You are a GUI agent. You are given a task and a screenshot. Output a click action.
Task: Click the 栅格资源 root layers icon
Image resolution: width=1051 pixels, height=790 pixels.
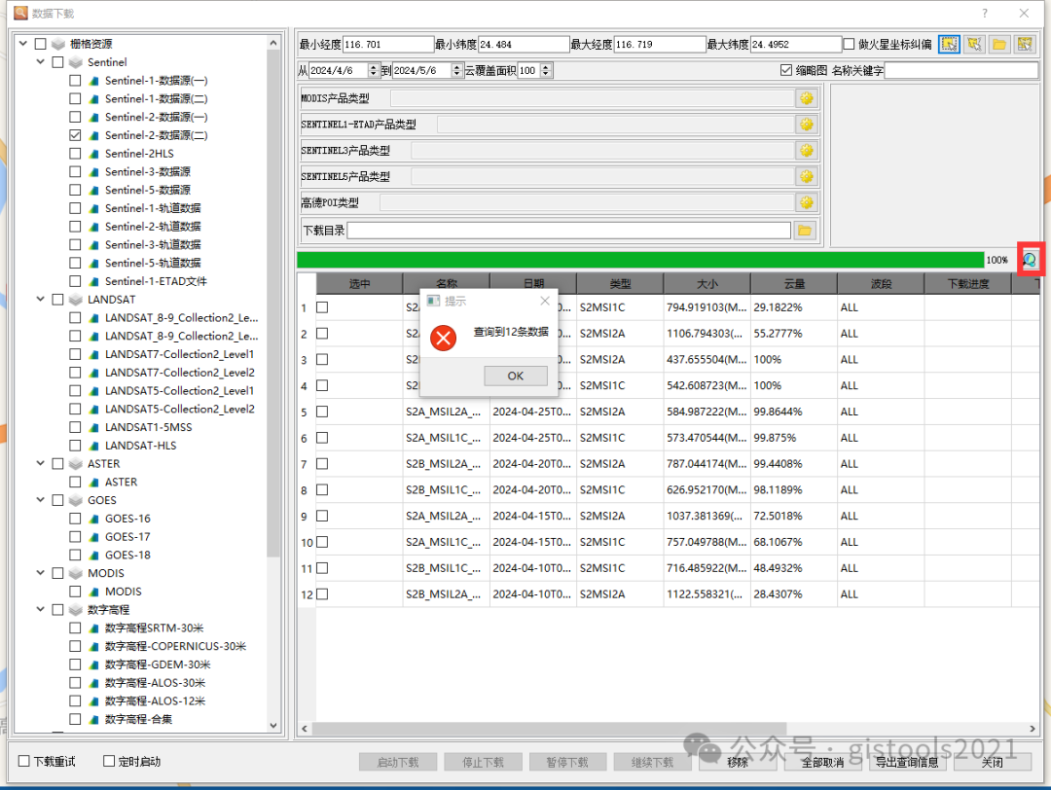pos(58,44)
